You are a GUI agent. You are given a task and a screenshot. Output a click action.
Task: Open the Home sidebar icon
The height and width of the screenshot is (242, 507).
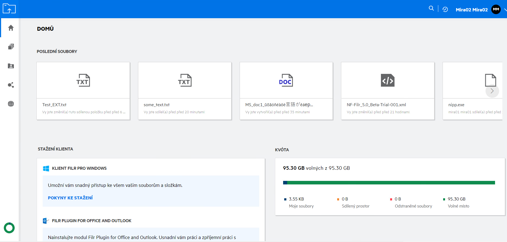pos(11,28)
